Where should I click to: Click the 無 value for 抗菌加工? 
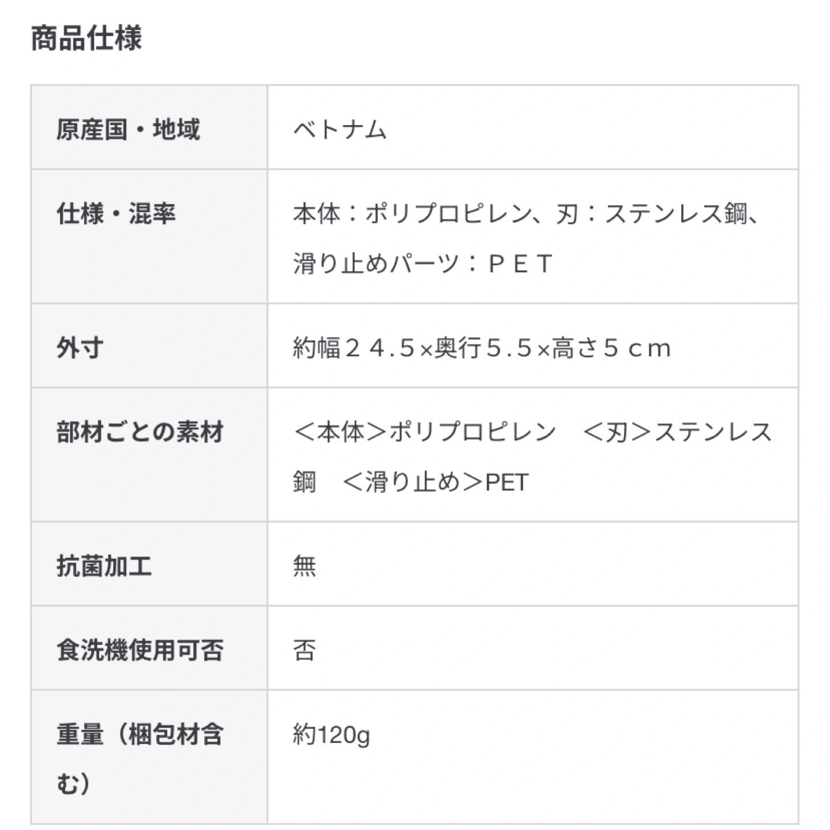point(305,566)
